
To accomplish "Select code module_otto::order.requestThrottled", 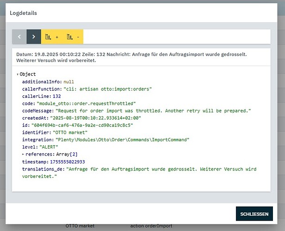I will coord(86,104).
